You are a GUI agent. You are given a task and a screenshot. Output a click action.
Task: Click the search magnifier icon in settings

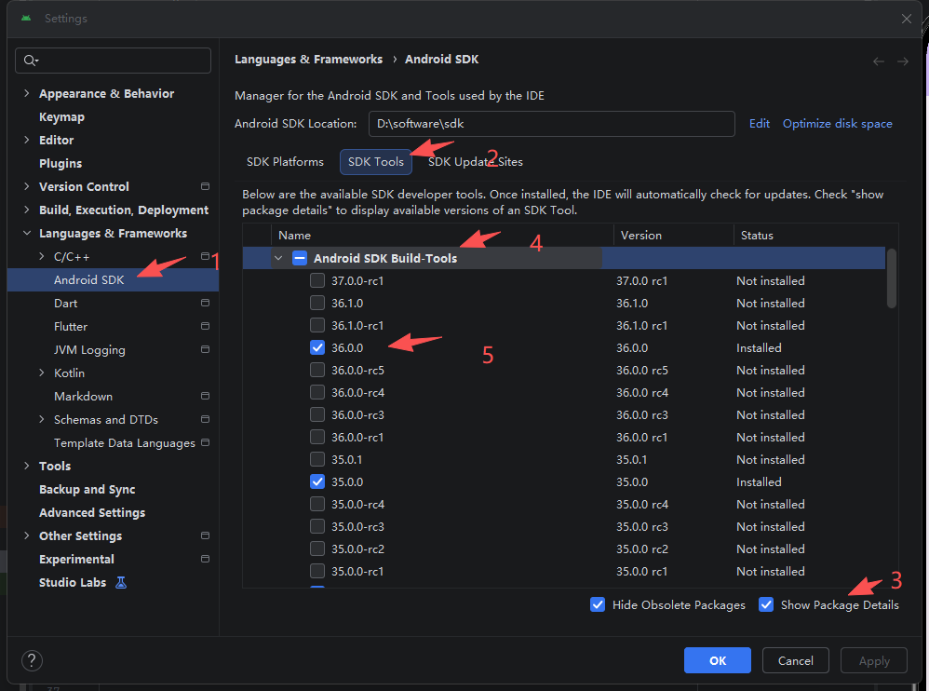coord(31,61)
